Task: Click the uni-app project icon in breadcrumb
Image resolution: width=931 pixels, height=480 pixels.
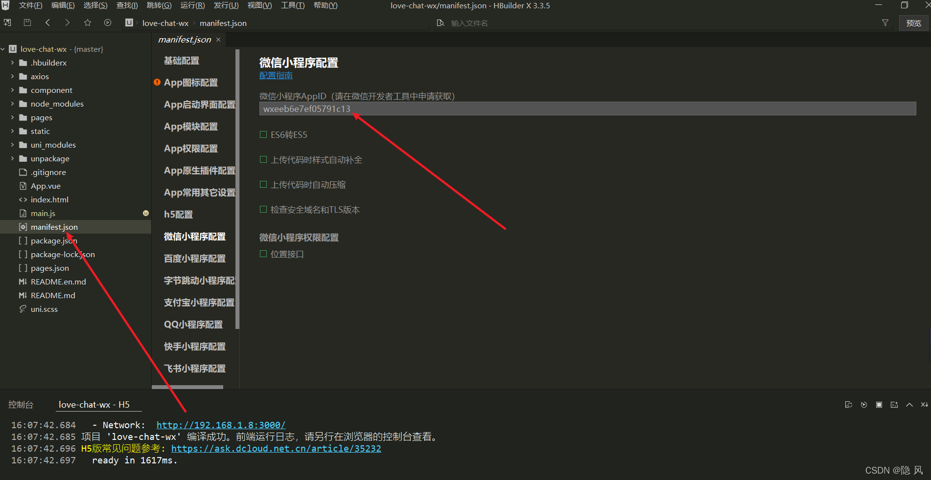Action: 129,22
